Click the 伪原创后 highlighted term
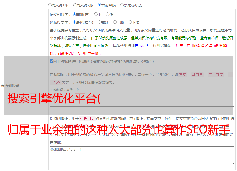 (x=87, y=119)
